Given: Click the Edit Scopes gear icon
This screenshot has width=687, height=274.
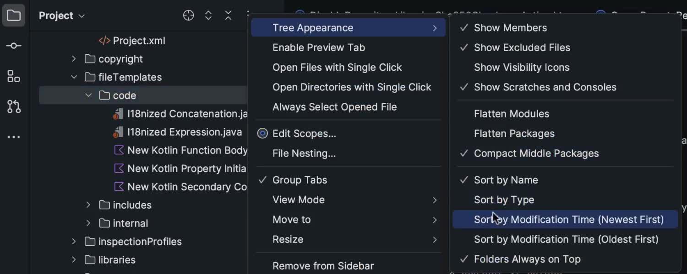Looking at the screenshot, I should click(x=262, y=133).
